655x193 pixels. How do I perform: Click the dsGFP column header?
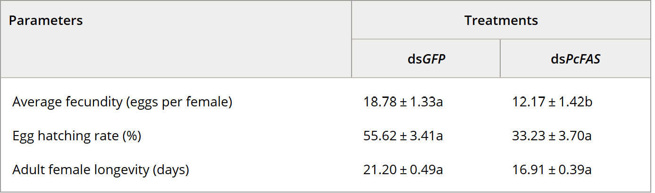426,60
